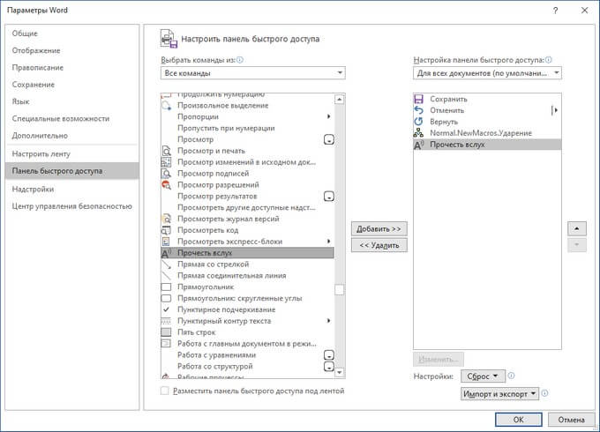Click the commands list scroll up arrow

(x=340, y=100)
